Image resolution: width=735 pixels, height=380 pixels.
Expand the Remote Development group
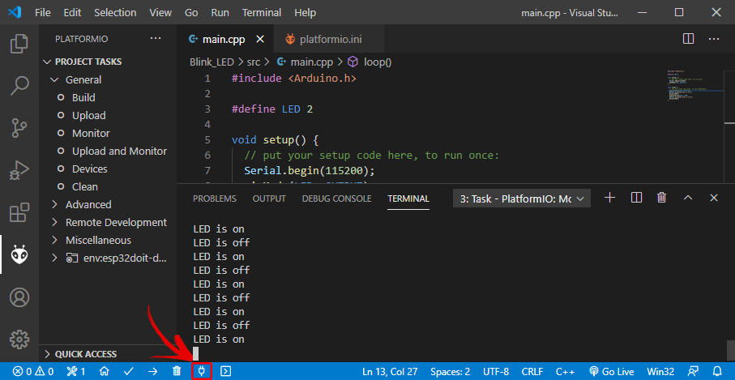(115, 222)
